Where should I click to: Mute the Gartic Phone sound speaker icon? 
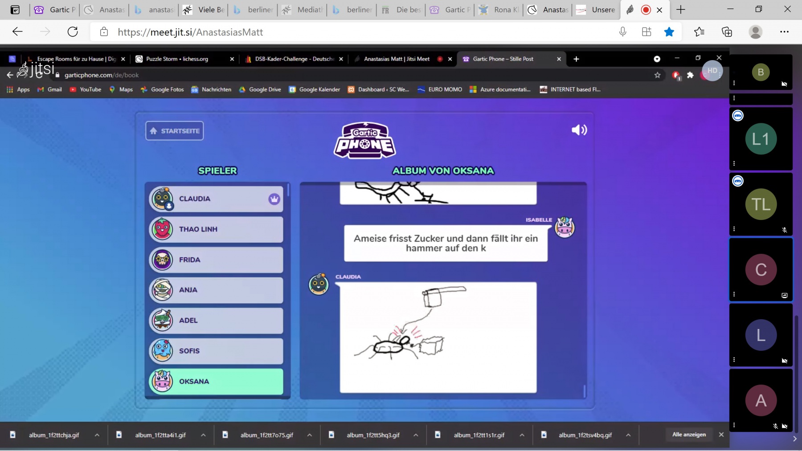tap(579, 130)
